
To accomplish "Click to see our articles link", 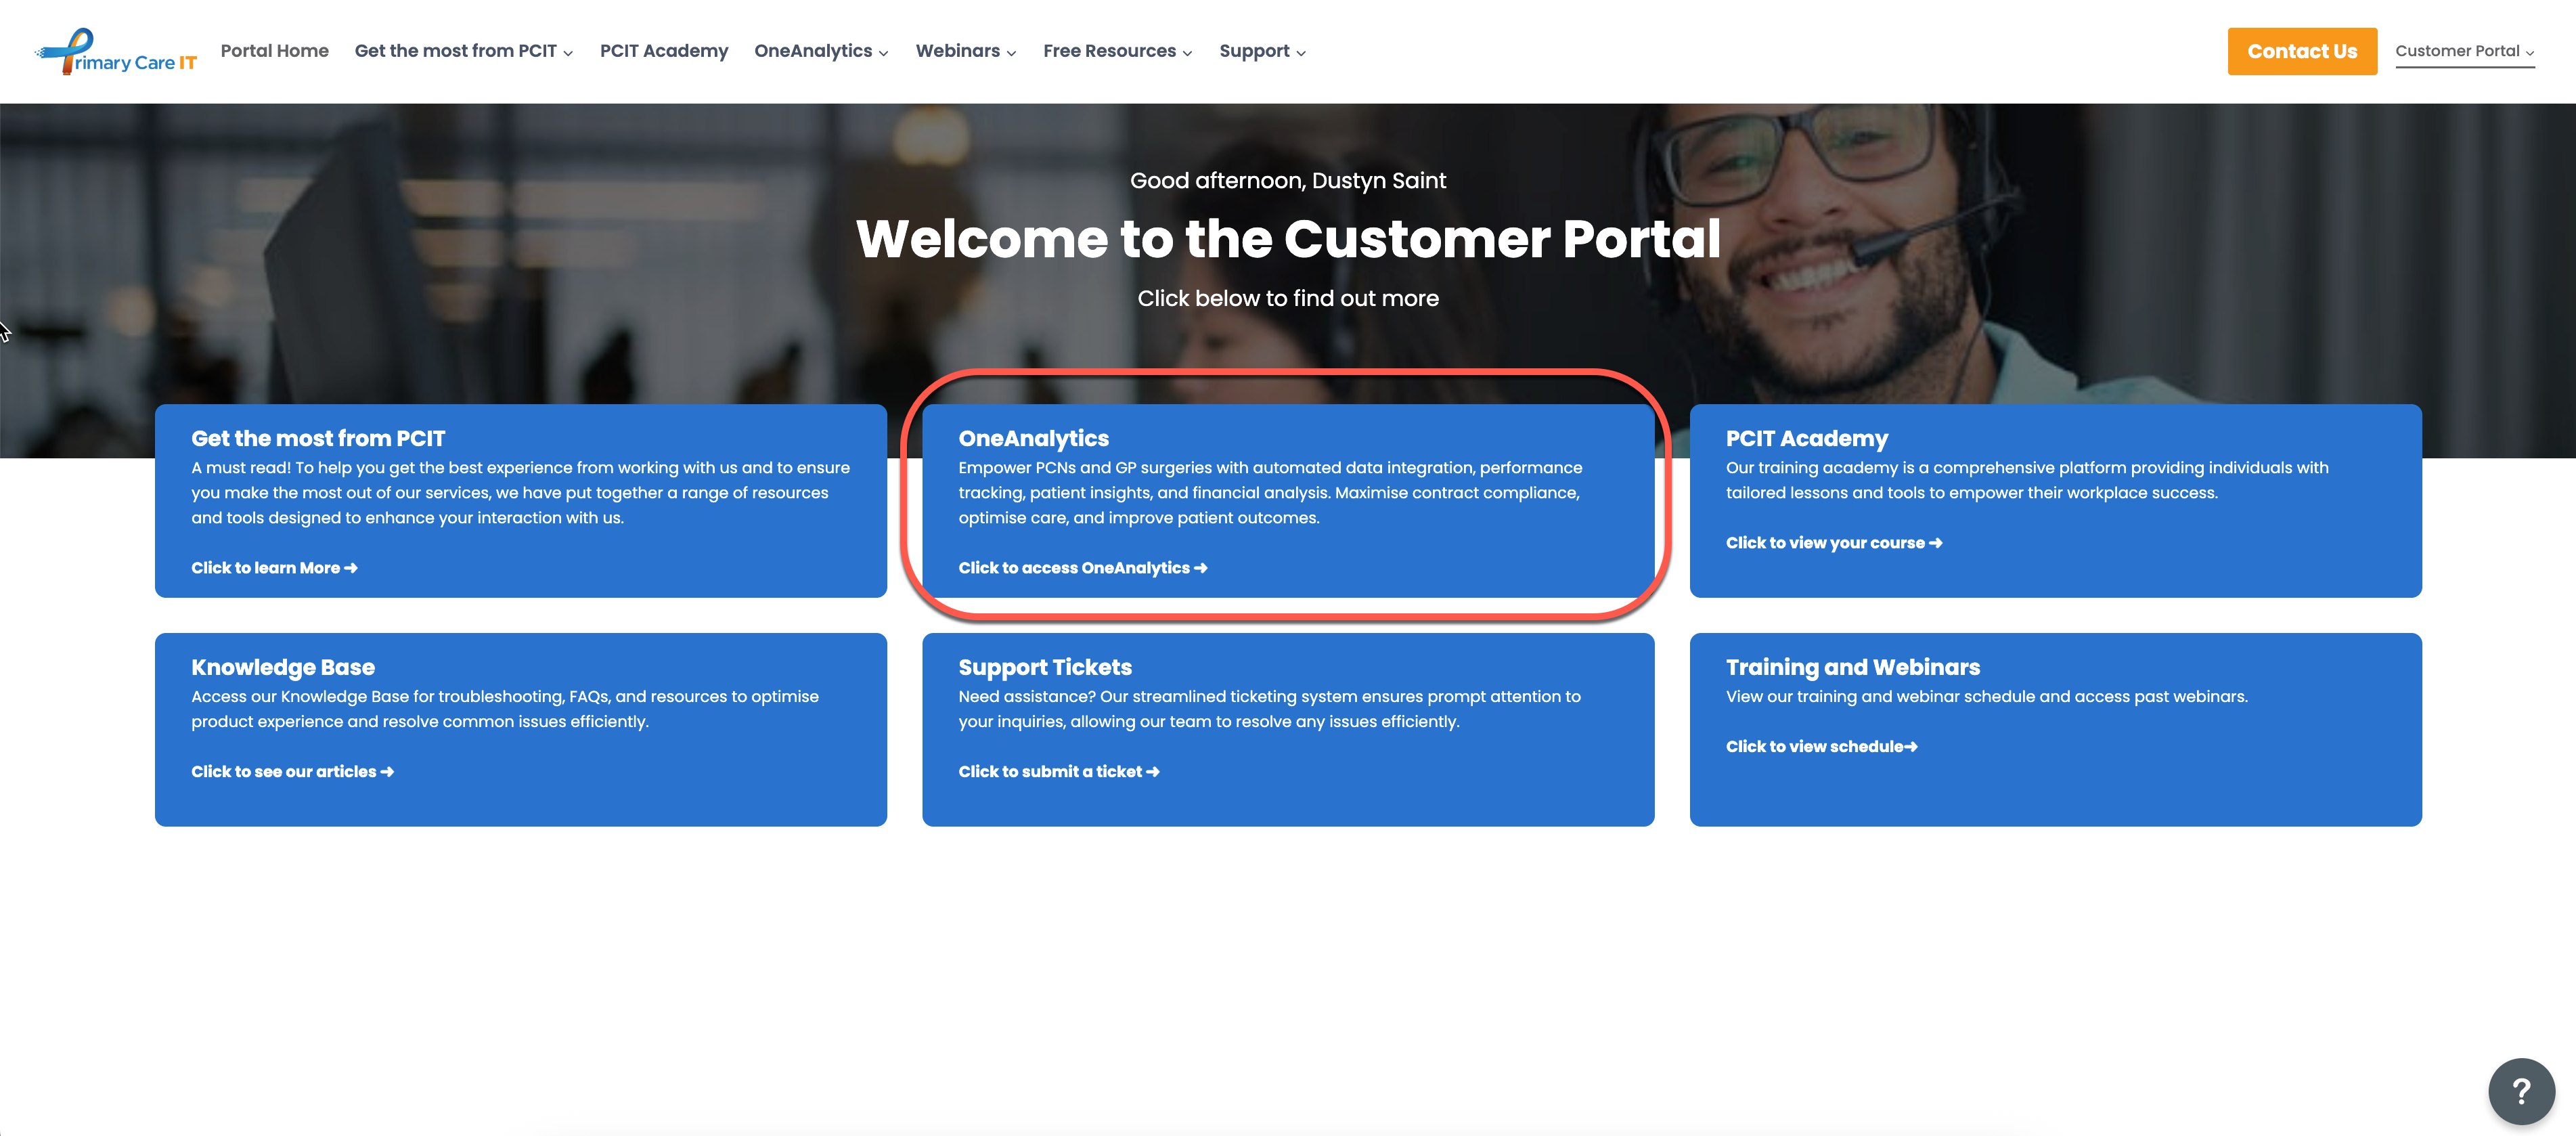I will tap(292, 772).
